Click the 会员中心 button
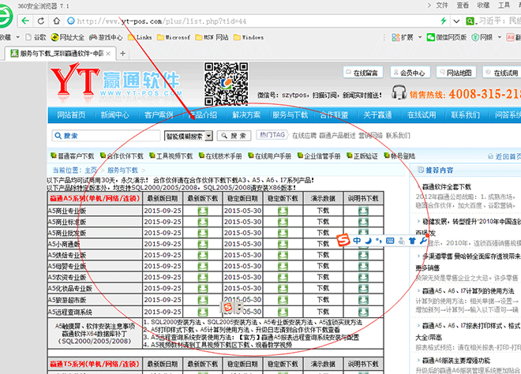 coord(410,73)
